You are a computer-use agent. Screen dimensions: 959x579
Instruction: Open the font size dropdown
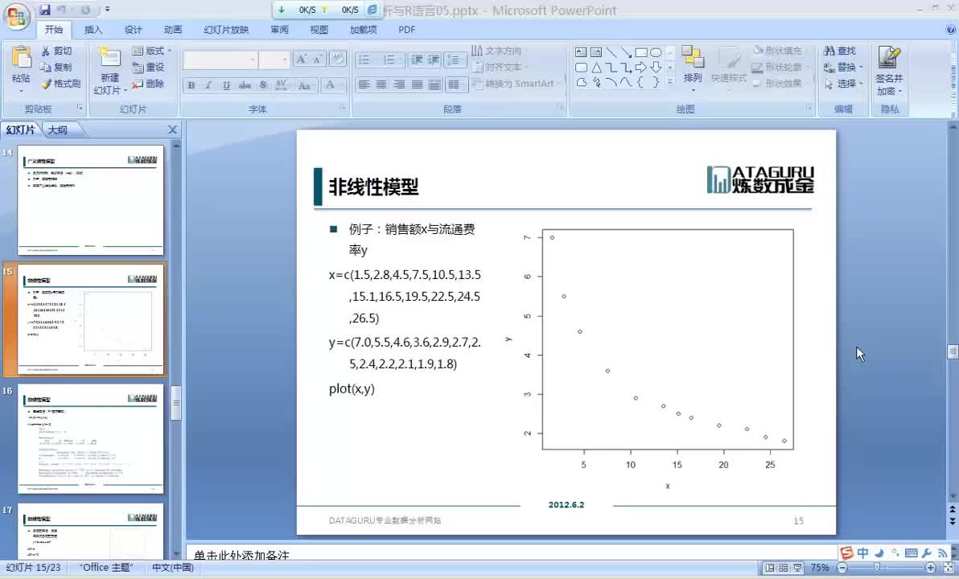coord(284,60)
